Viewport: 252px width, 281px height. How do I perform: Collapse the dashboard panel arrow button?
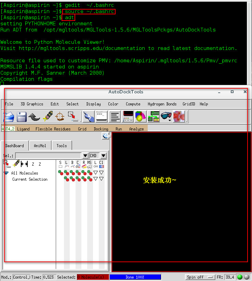tap(106, 136)
